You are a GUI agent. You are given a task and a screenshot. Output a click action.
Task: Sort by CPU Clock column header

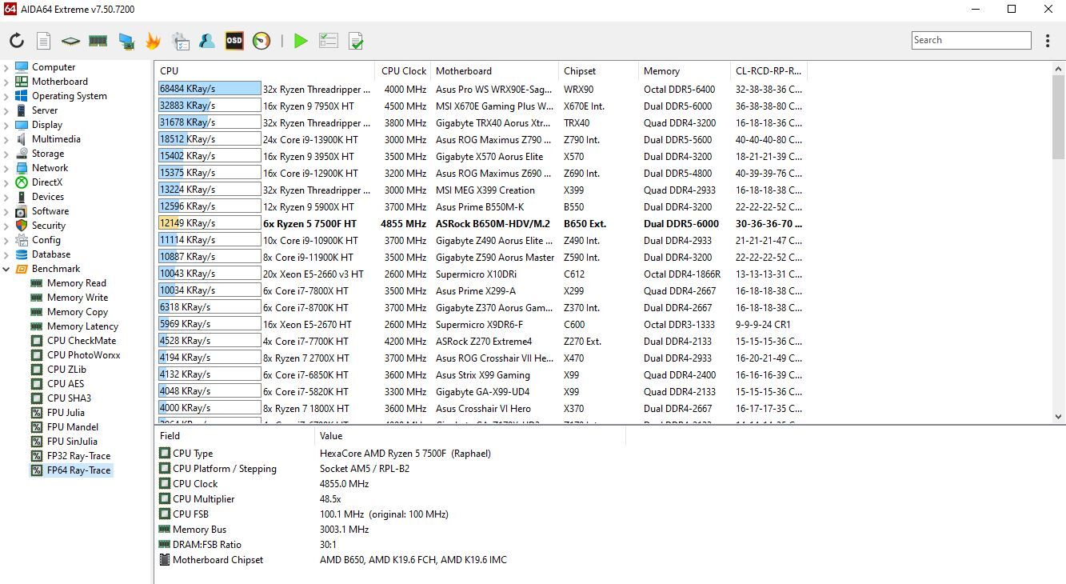(x=403, y=71)
